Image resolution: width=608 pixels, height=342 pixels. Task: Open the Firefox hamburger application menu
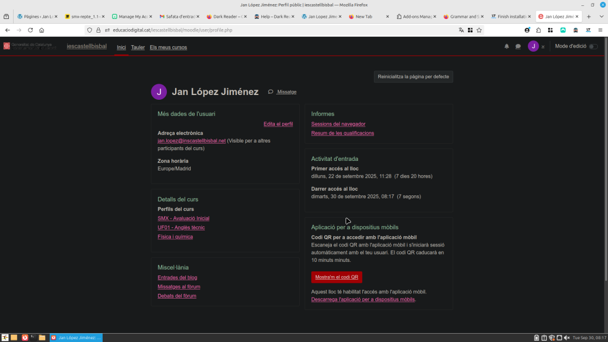pyautogui.click(x=599, y=30)
